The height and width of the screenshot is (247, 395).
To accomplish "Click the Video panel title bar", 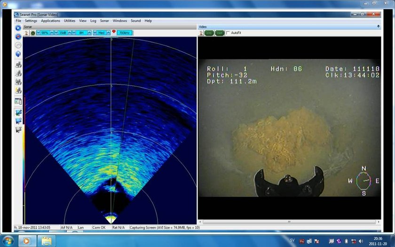I will [x=289, y=27].
